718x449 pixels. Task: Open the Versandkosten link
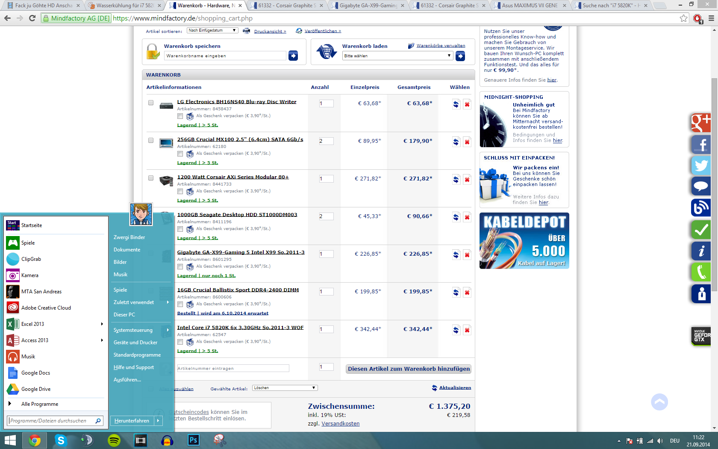pyautogui.click(x=340, y=424)
